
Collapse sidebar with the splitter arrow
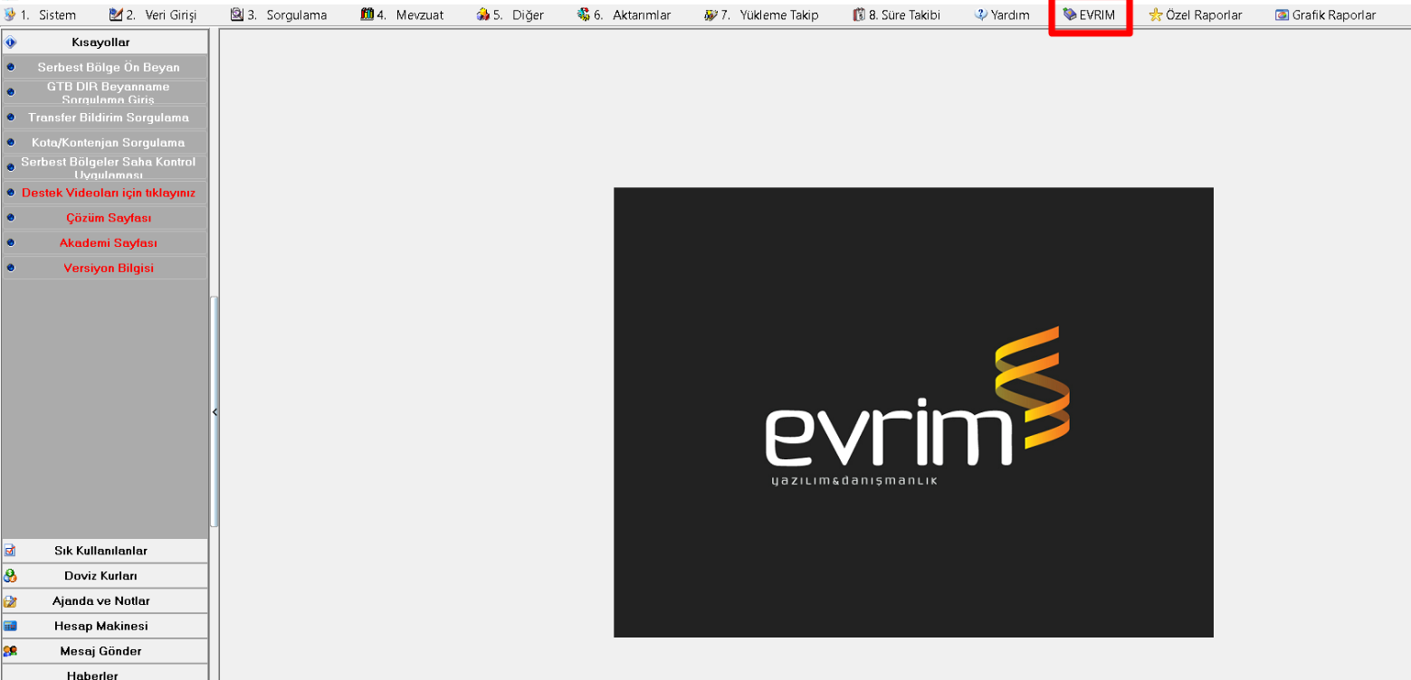pyautogui.click(x=215, y=412)
